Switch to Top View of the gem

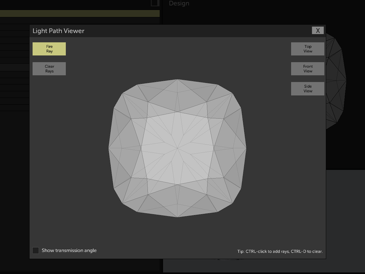[307, 49]
